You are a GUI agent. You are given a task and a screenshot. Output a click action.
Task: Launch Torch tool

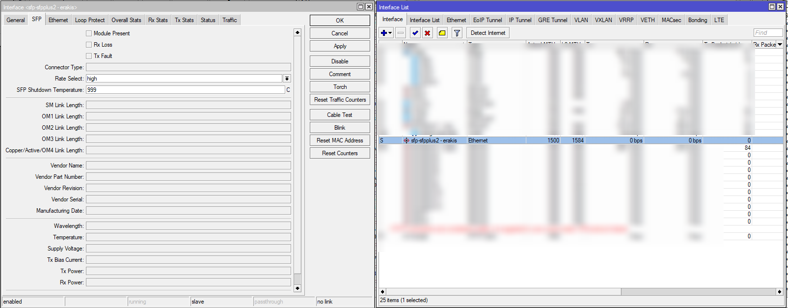pyautogui.click(x=340, y=87)
